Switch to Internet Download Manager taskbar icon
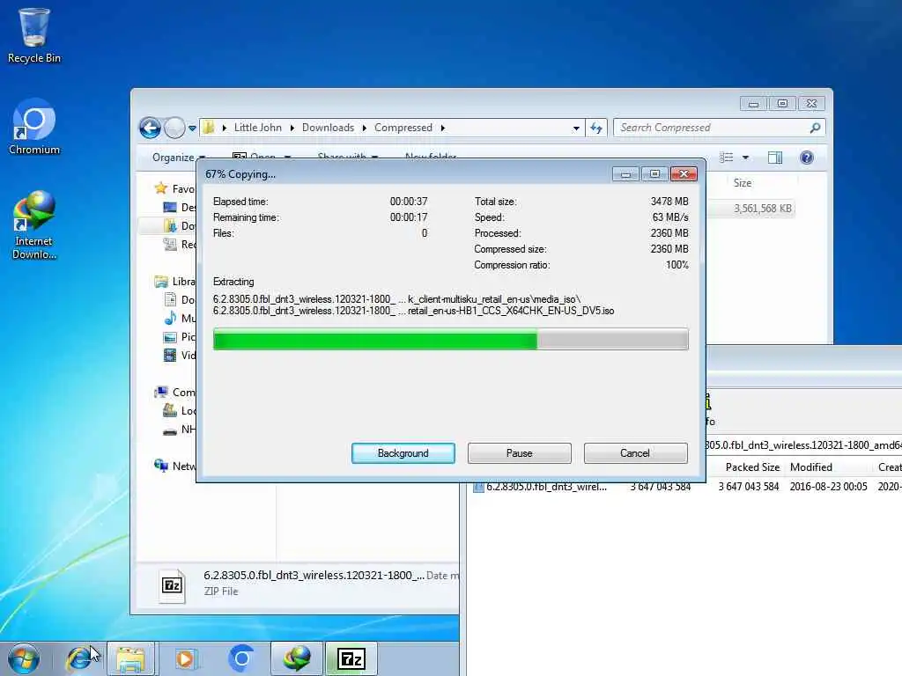The image size is (902, 676). [297, 658]
